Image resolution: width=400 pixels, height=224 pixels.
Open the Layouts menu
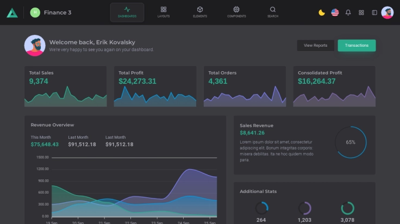point(164,12)
